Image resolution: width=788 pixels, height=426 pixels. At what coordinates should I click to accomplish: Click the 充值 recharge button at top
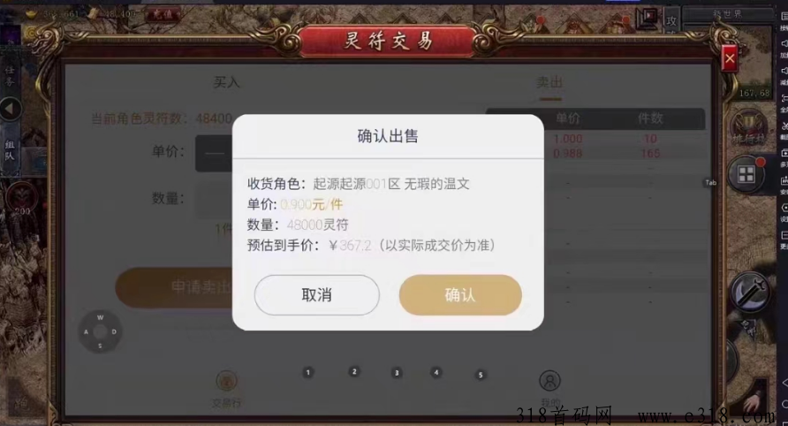[163, 15]
